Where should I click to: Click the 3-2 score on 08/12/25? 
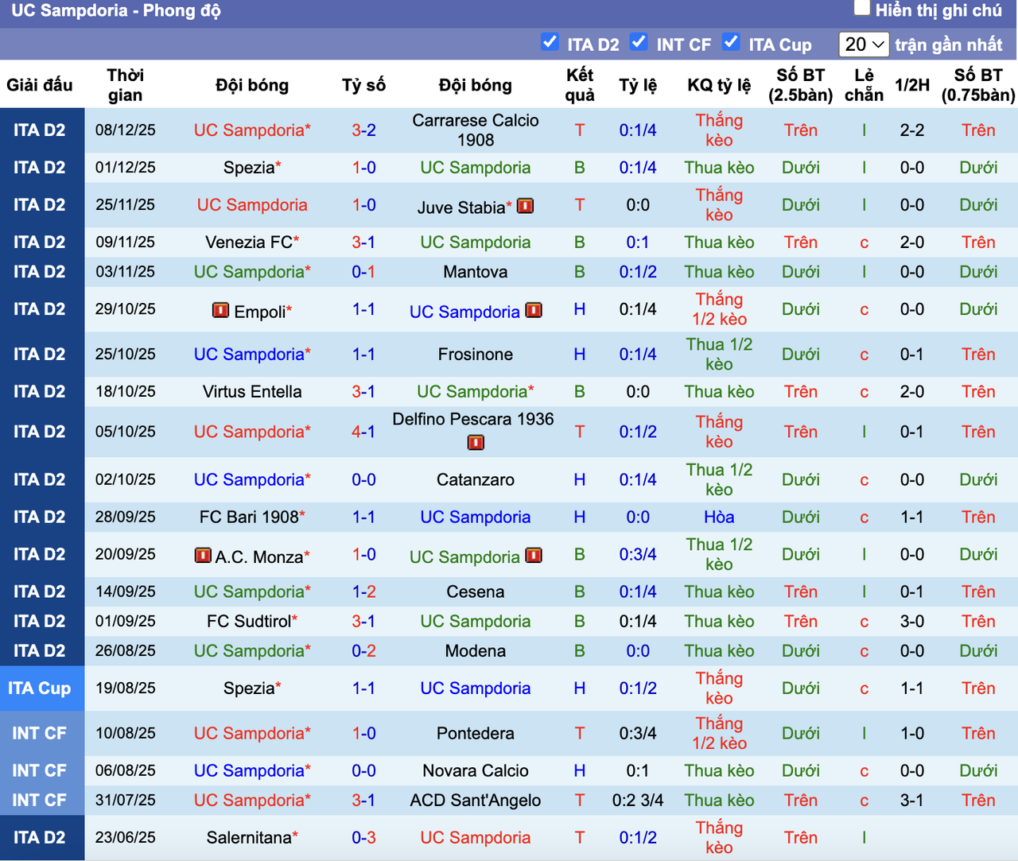(364, 130)
